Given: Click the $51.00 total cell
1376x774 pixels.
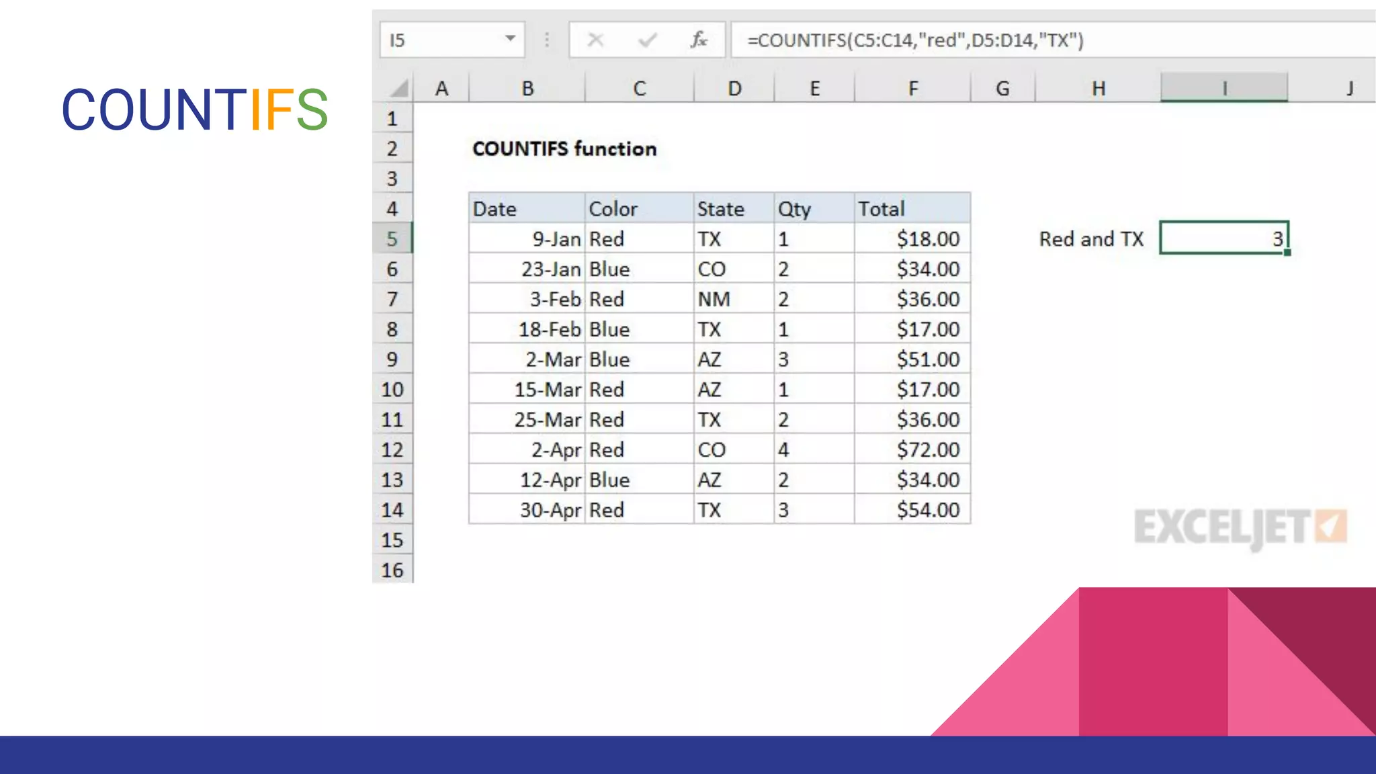Looking at the screenshot, I should 913,359.
